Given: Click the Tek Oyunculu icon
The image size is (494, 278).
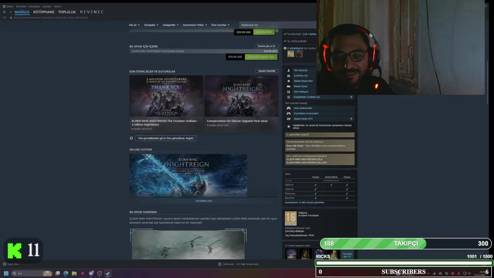Looking at the screenshot, I should (289, 70).
